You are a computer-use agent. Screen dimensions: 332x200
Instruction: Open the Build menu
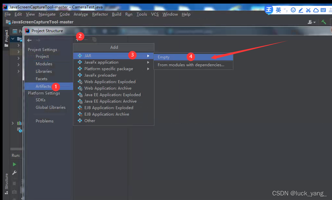click(x=117, y=14)
